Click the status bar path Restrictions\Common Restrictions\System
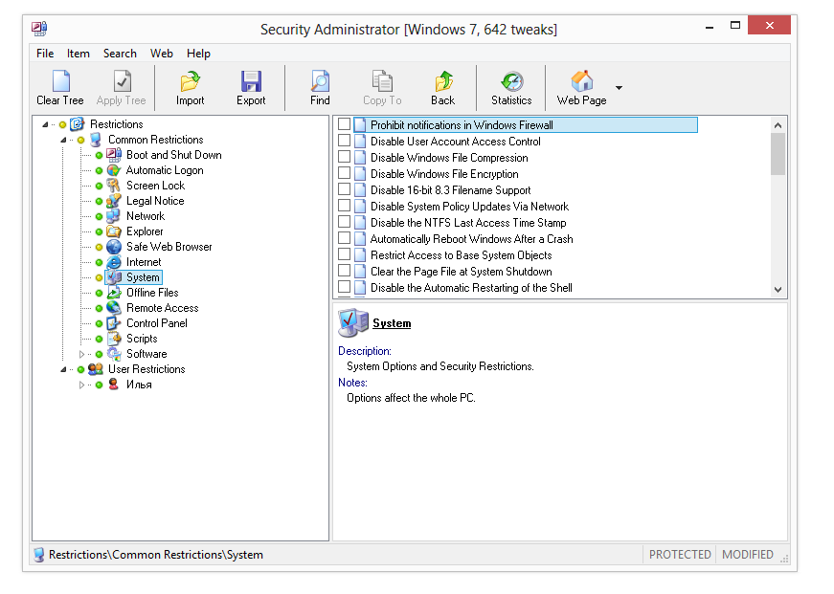This screenshot has width=834, height=594. click(x=156, y=555)
